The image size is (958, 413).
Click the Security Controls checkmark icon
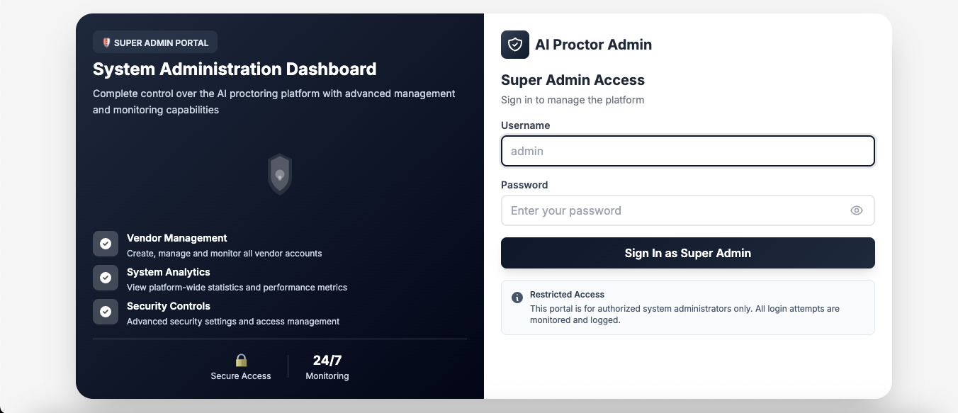click(106, 312)
